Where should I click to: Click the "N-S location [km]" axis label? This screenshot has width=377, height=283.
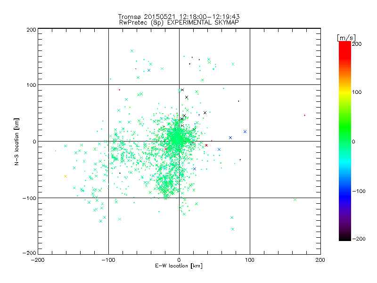tap(16, 142)
